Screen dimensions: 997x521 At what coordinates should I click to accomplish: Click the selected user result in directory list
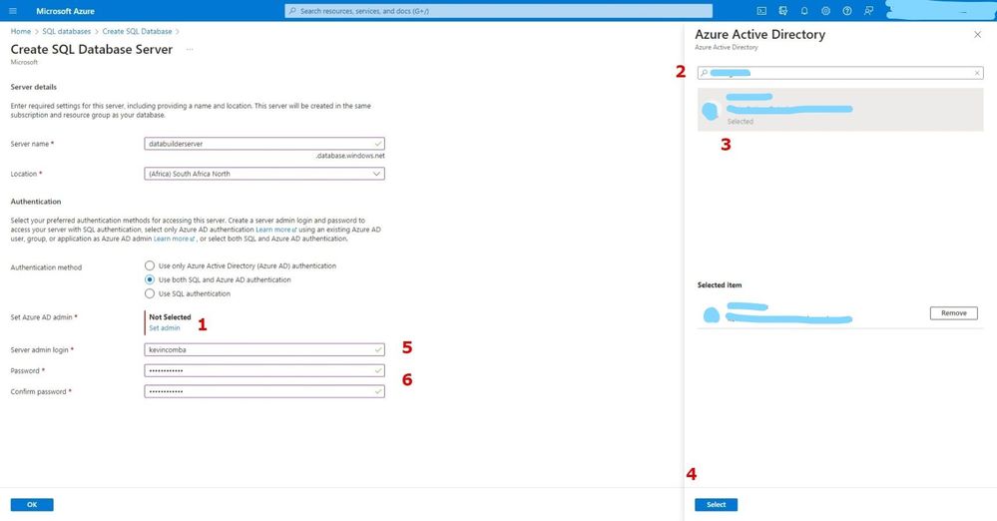(x=840, y=110)
